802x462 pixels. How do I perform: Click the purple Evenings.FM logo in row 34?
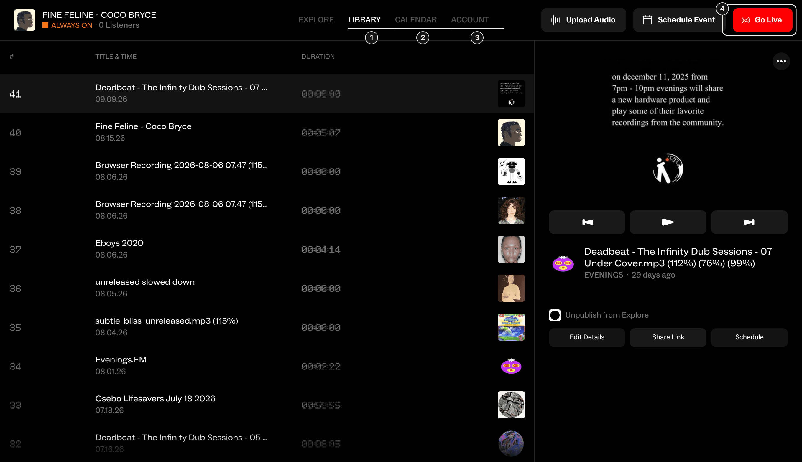coord(511,366)
